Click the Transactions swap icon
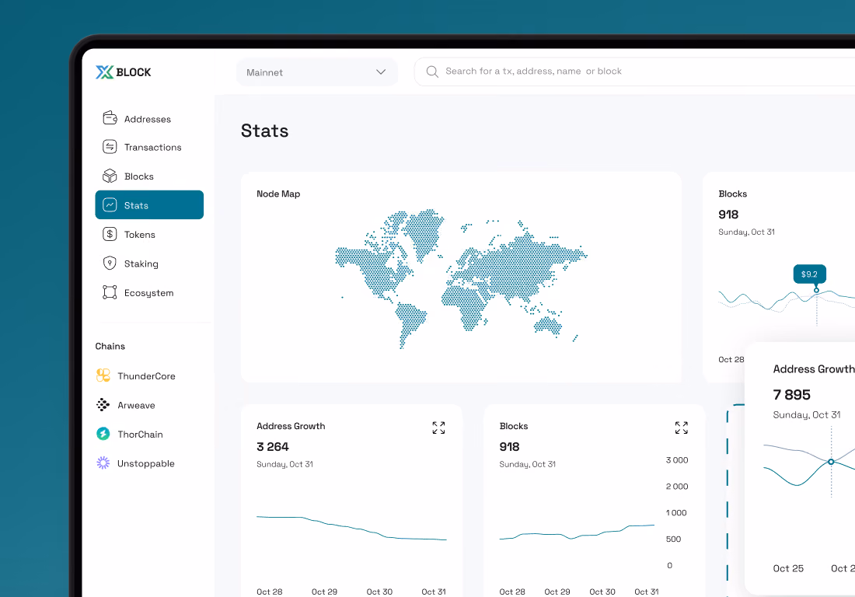This screenshot has height=597, width=855. 110,147
